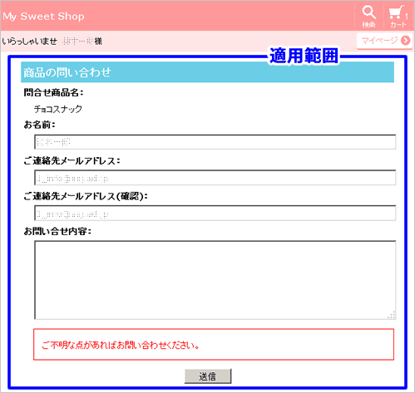Click the チョコスナック product name text
Viewport: 415px width, 393px height.
[x=58, y=109]
